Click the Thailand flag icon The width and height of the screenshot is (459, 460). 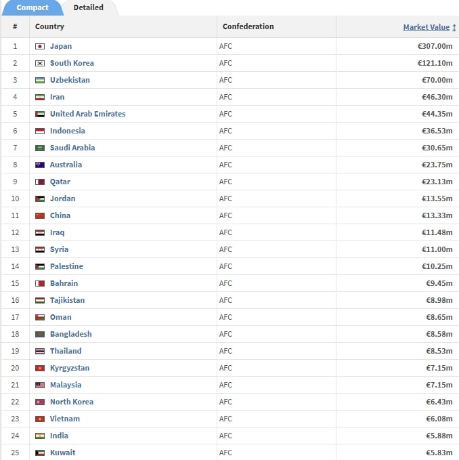(x=40, y=351)
